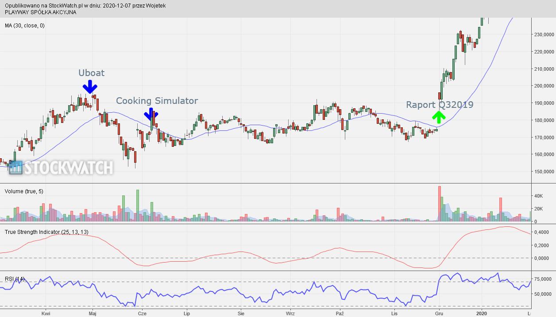The image size is (556, 317).
Task: Select the Volume (true, 5) indicator label
Action: click(24, 191)
